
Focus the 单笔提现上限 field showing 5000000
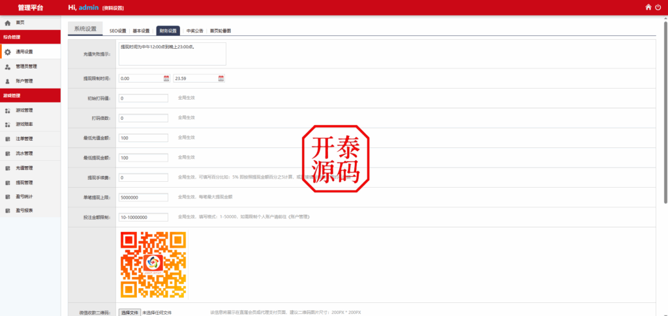(x=143, y=197)
